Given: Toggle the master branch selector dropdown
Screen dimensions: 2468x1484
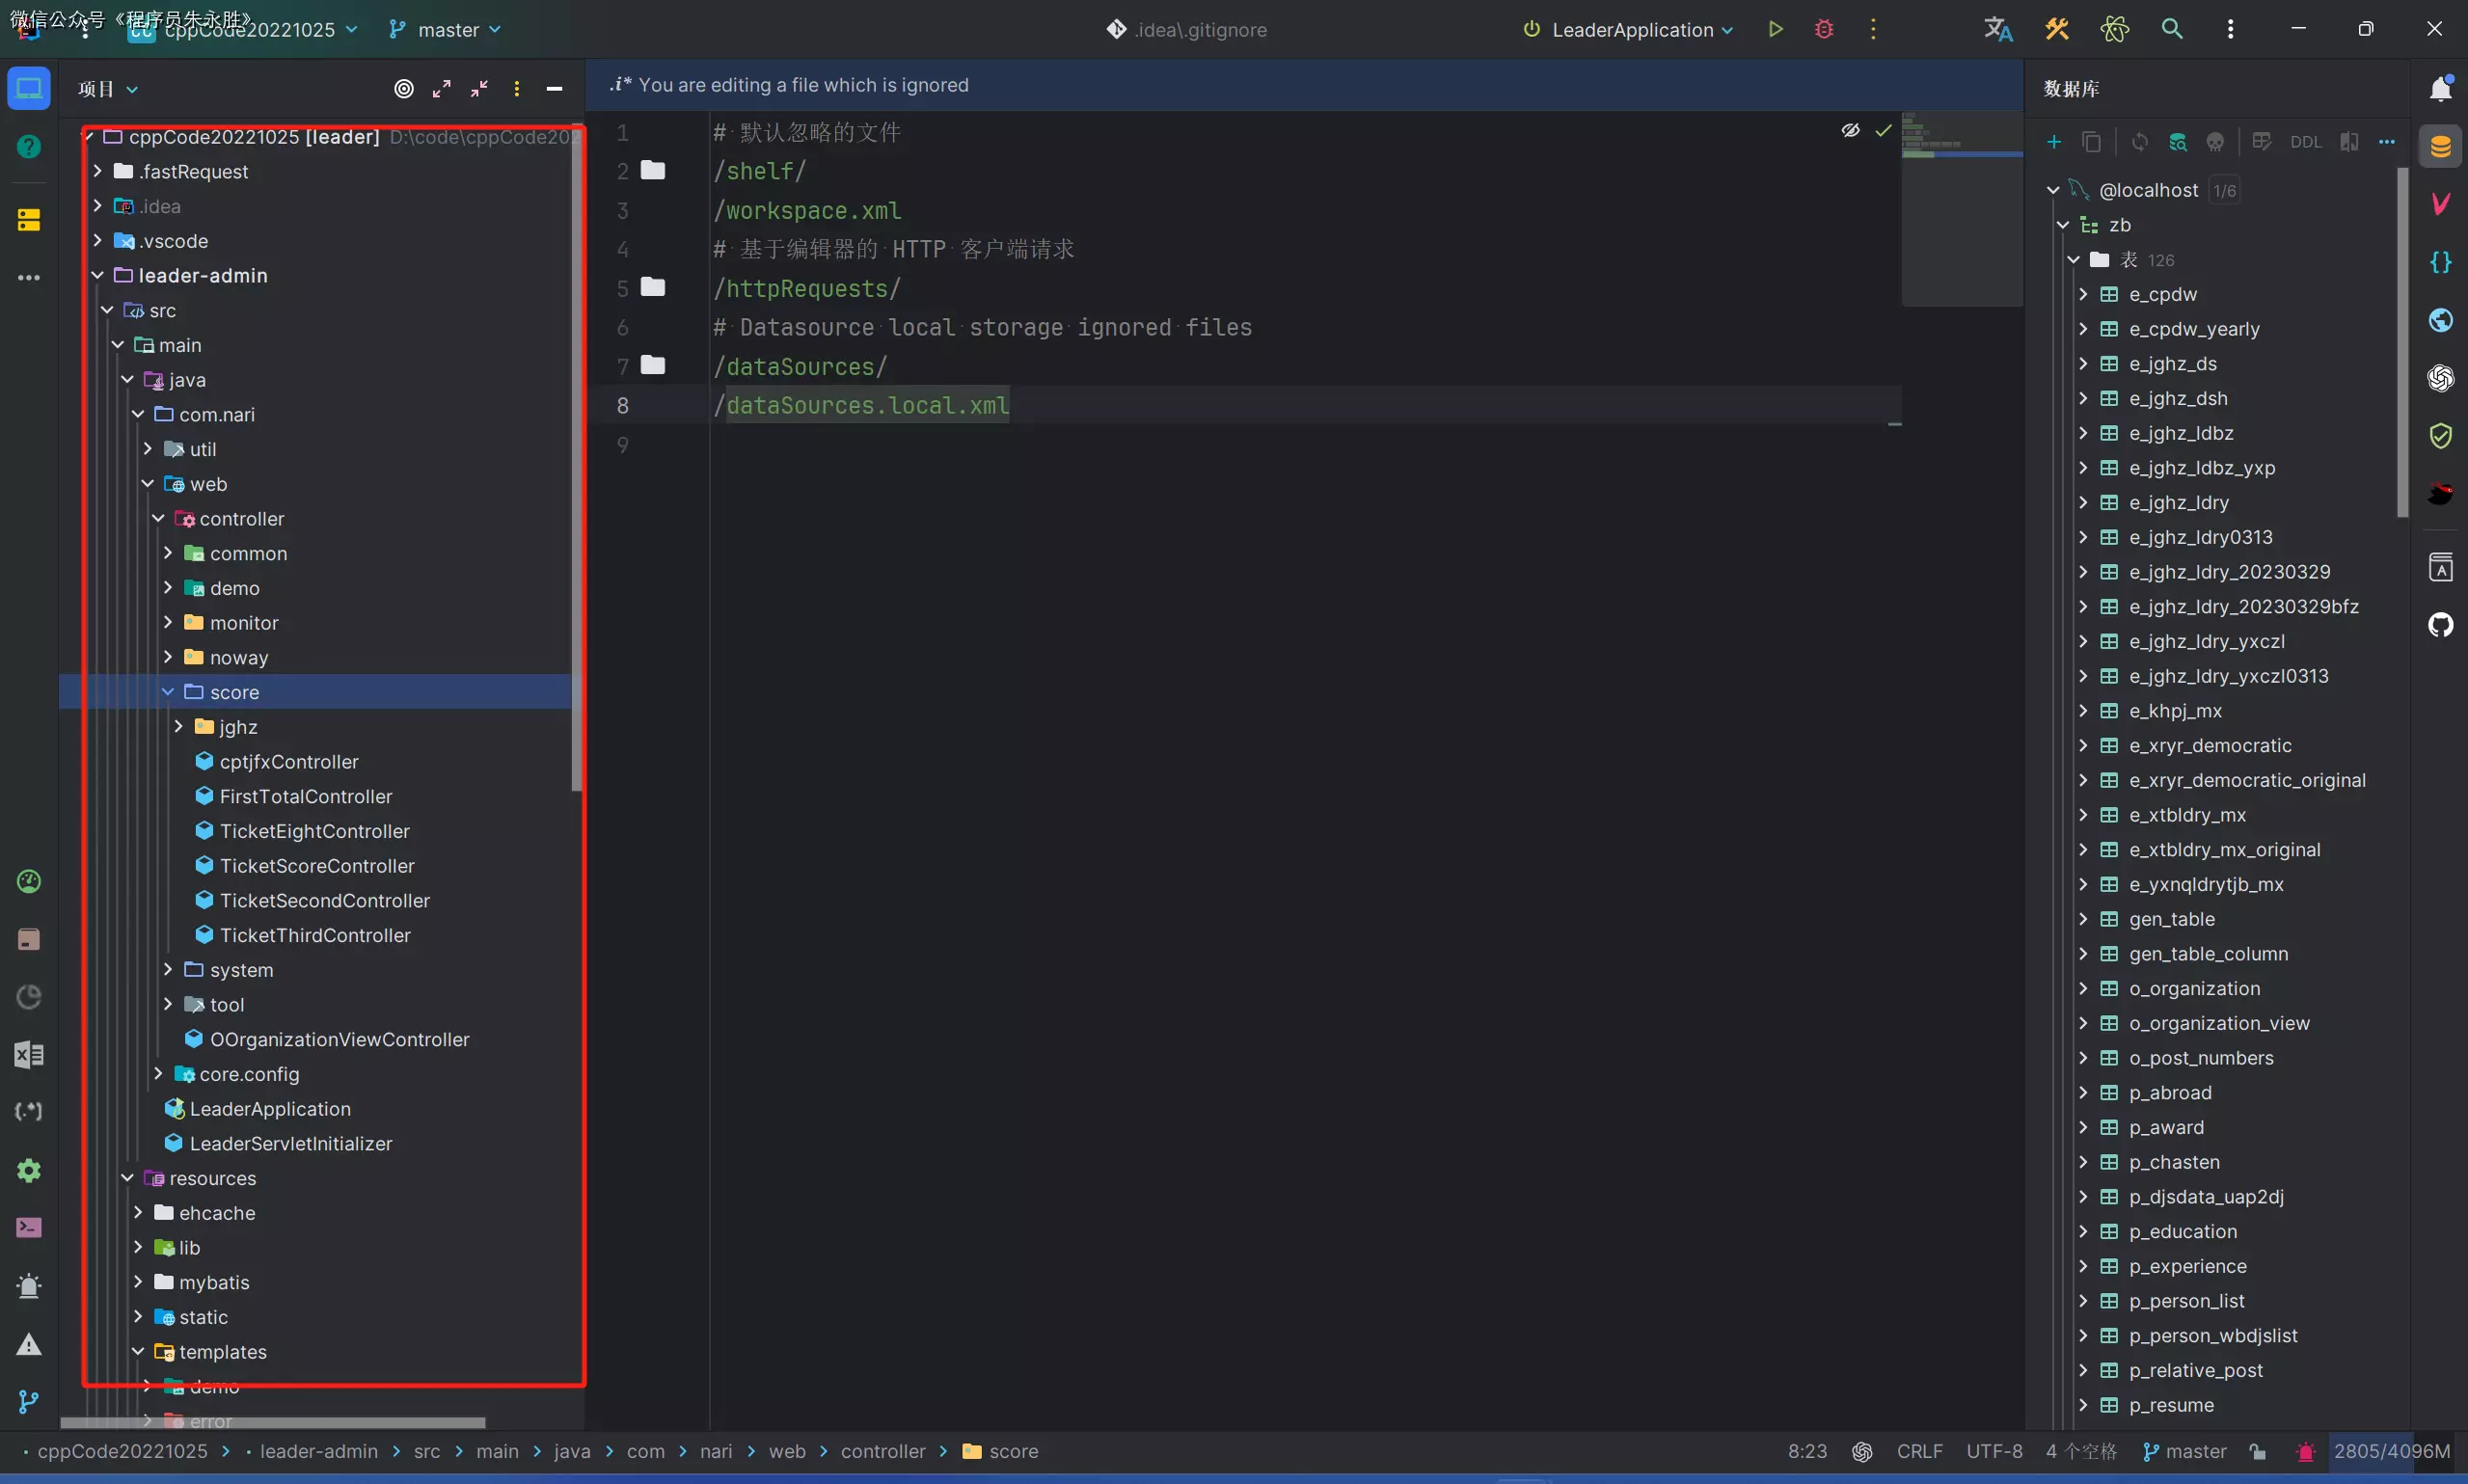Looking at the screenshot, I should point(447,28).
